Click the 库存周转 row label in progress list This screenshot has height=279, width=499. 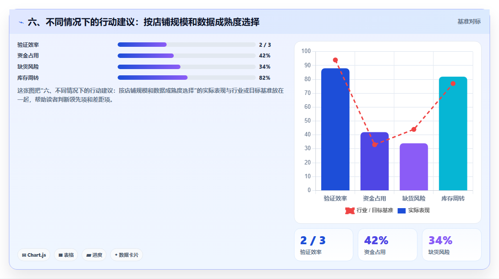tap(28, 78)
